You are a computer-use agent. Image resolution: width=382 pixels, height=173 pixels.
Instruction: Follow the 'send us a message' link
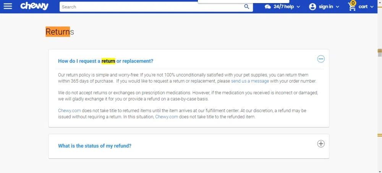(250, 81)
